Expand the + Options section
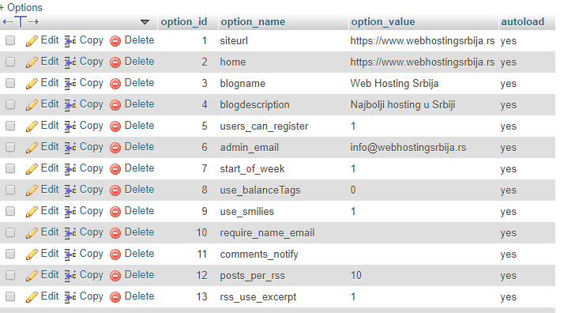564x313 pixels. [21, 7]
